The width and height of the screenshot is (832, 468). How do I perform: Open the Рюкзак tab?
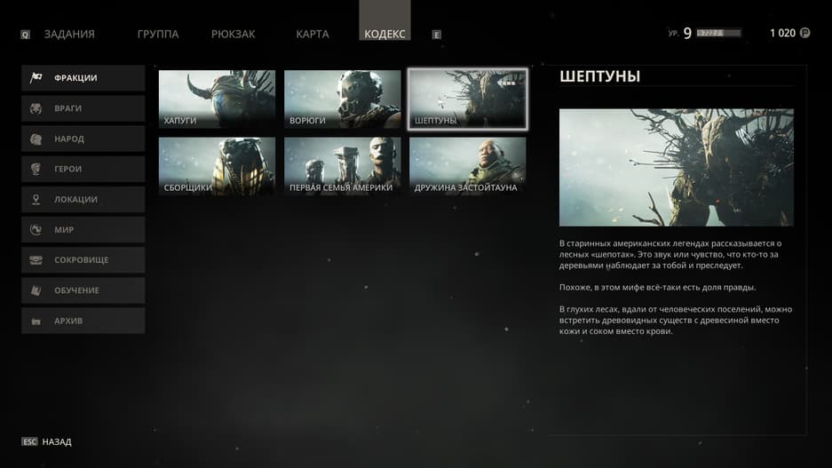(x=233, y=34)
